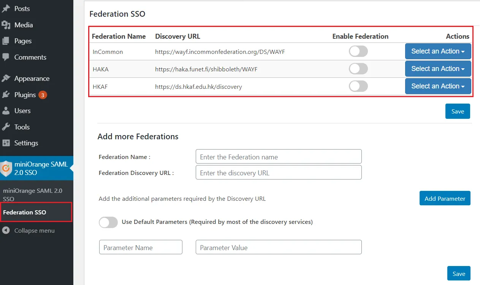
Task: Open Select an Action dropdown for HAKA
Action: coord(438,69)
